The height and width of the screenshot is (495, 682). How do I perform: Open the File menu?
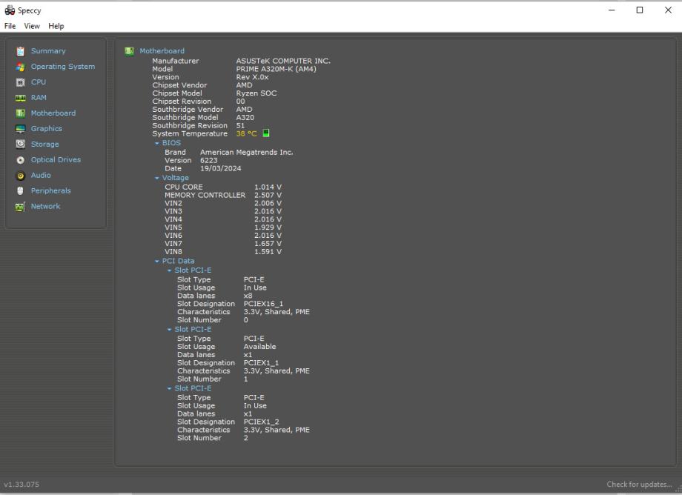(10, 26)
